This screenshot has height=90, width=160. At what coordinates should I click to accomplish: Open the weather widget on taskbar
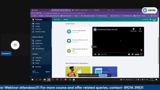[126, 80]
